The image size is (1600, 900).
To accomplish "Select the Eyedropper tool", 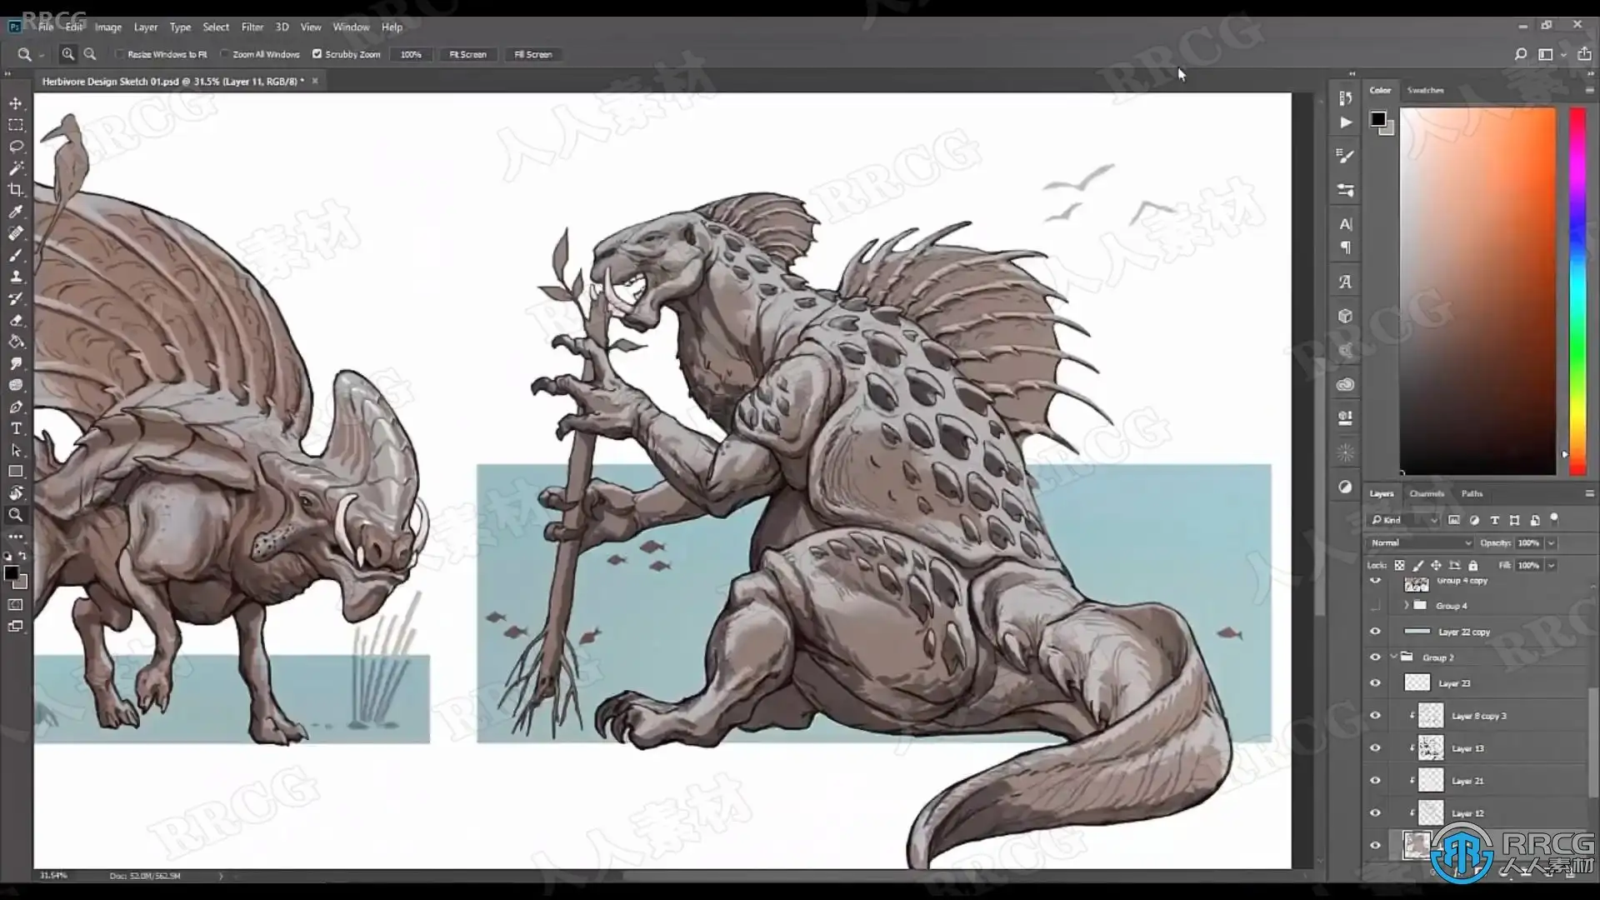I will tap(16, 212).
